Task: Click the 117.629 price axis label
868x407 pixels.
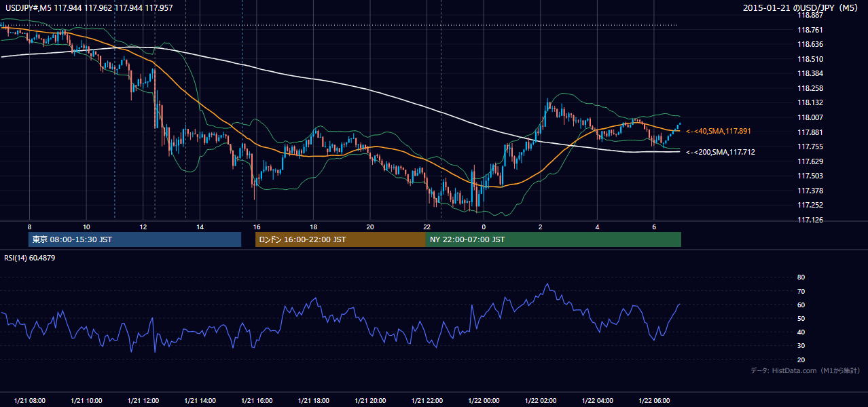Action: click(810, 161)
